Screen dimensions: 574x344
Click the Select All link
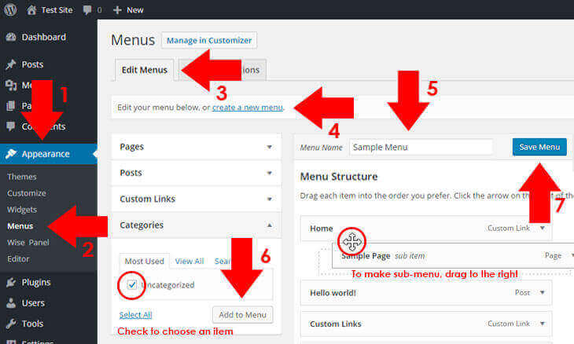[135, 315]
